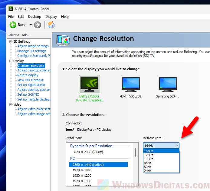Image resolution: width=210 pixels, height=191 pixels.
Task: Open Set up multiple displays
Action: pyautogui.click(x=34, y=99)
